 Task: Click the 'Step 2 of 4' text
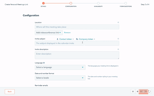pyautogui.click(x=145, y=4)
